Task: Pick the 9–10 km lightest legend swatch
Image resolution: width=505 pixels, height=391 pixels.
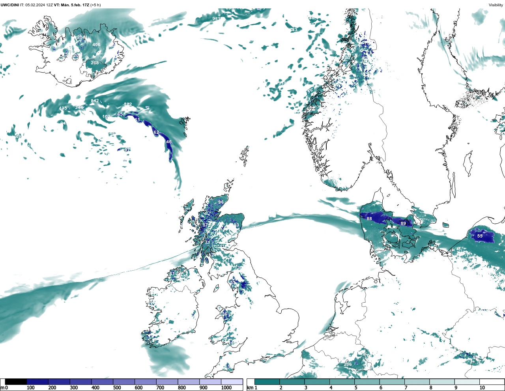Action: point(467,382)
